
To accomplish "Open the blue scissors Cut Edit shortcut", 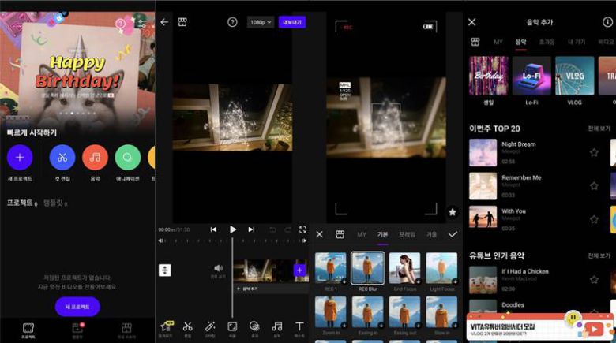I will [62, 158].
